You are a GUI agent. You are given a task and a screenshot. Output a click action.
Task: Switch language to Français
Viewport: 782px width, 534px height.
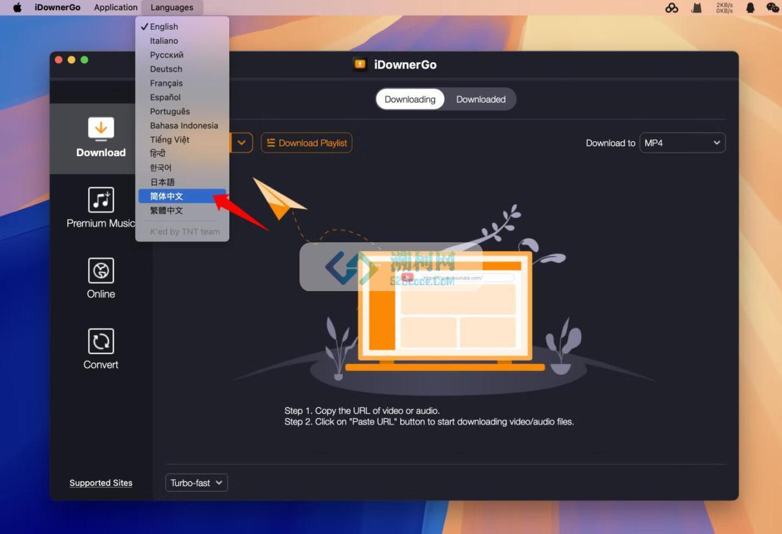pos(182,83)
